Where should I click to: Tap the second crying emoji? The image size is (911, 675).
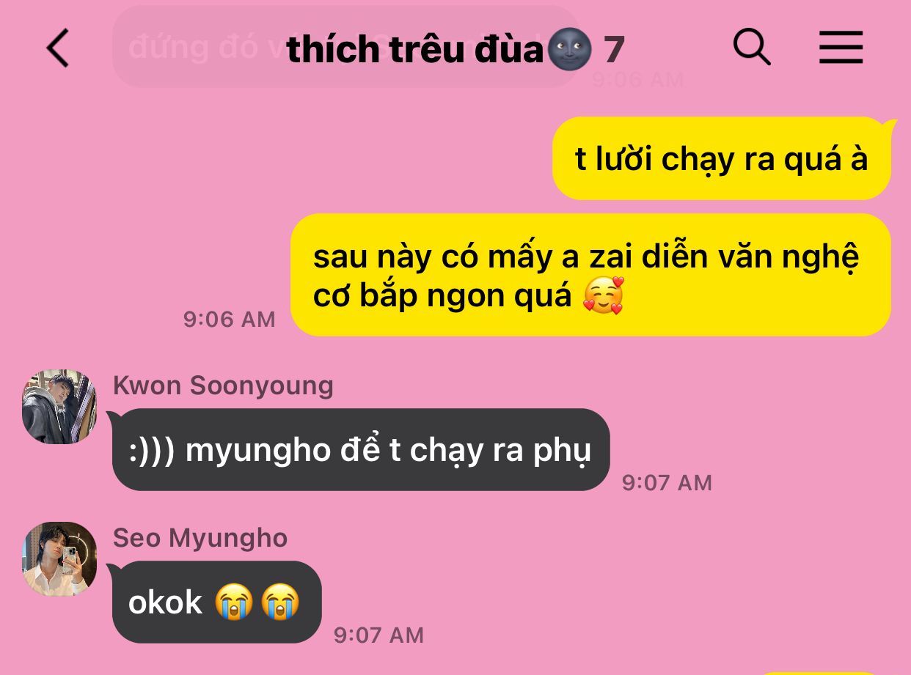click(x=279, y=602)
